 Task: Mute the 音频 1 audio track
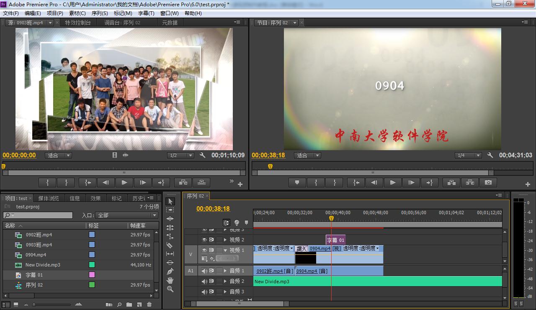pyautogui.click(x=204, y=270)
